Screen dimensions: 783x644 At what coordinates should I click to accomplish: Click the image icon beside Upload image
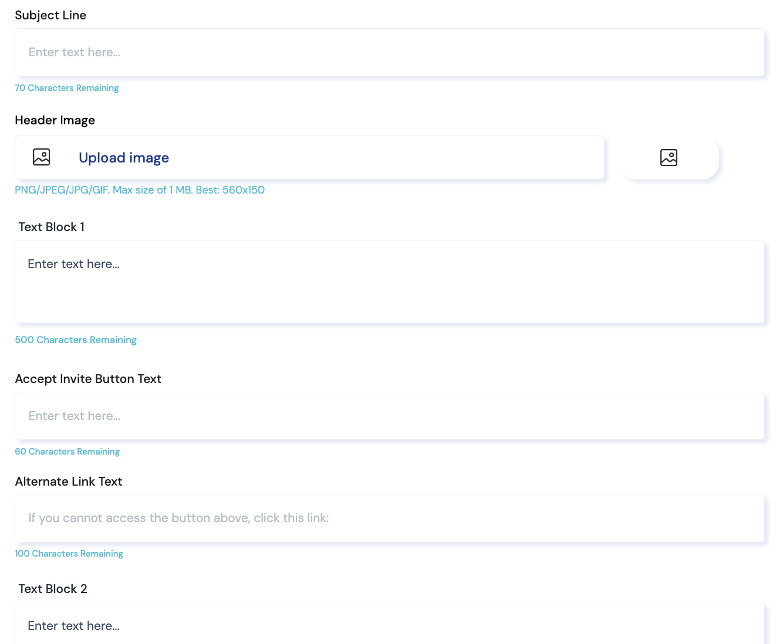[x=41, y=157]
